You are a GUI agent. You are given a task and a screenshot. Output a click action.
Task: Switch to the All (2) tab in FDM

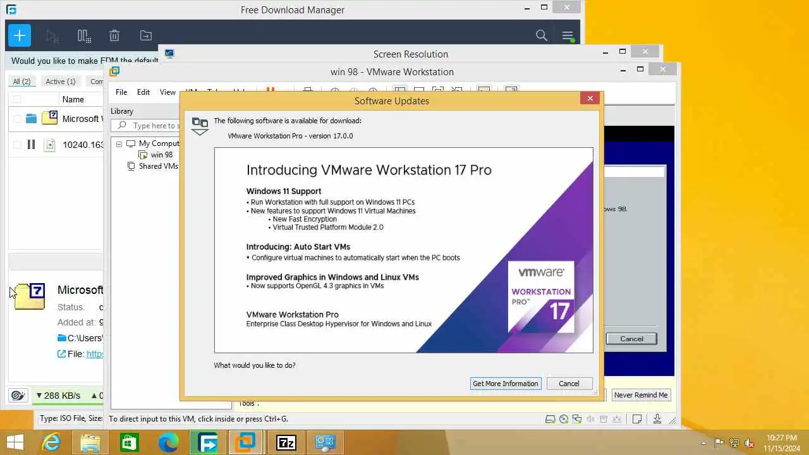(21, 82)
